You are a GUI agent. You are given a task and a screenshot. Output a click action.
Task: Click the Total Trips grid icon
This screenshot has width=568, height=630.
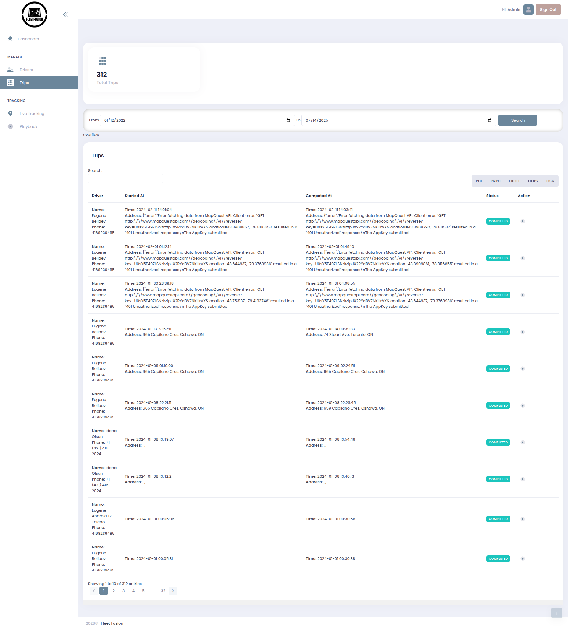click(x=102, y=61)
